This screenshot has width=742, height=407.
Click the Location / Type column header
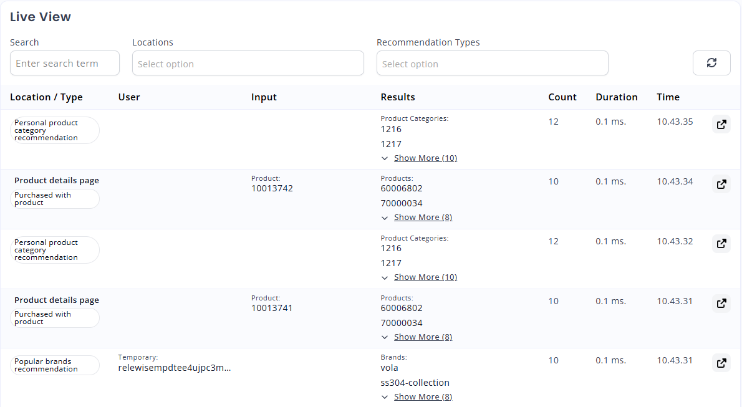(46, 97)
